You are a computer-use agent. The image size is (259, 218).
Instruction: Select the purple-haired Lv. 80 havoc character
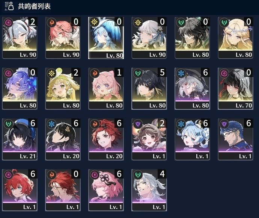(20, 88)
